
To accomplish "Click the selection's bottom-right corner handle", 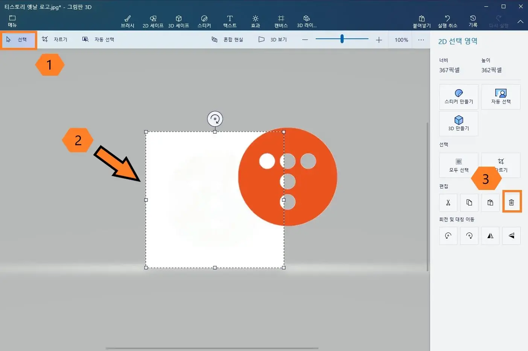I will pyautogui.click(x=284, y=268).
